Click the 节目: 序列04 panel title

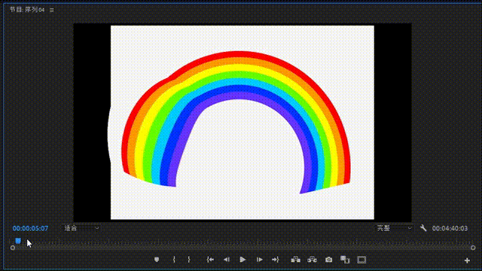pyautogui.click(x=27, y=10)
